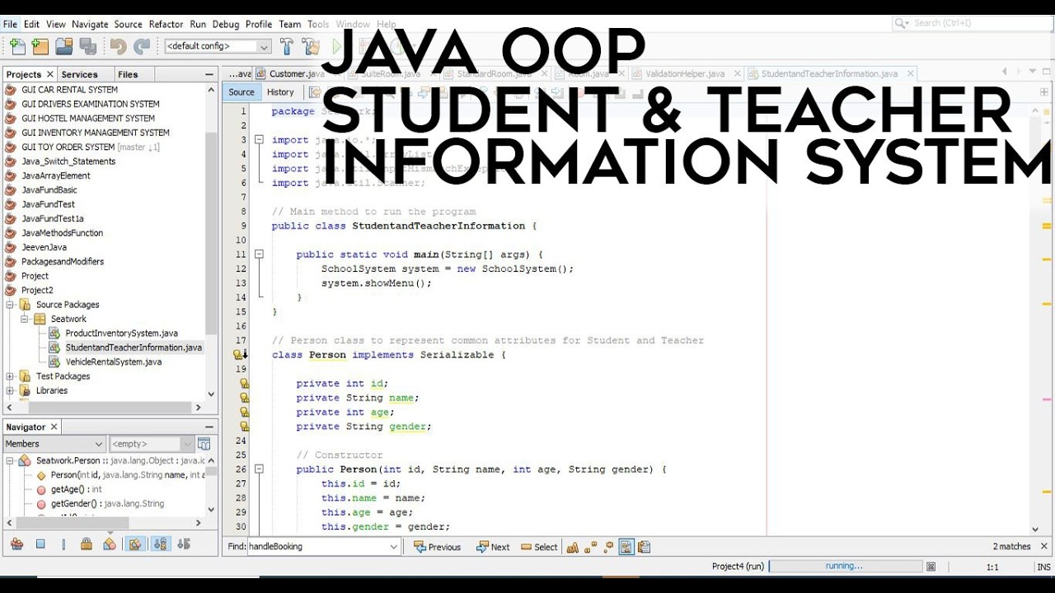Toggle Show Non-Public Members lock icon
Viewport: 1055px width, 593px height.
click(87, 544)
